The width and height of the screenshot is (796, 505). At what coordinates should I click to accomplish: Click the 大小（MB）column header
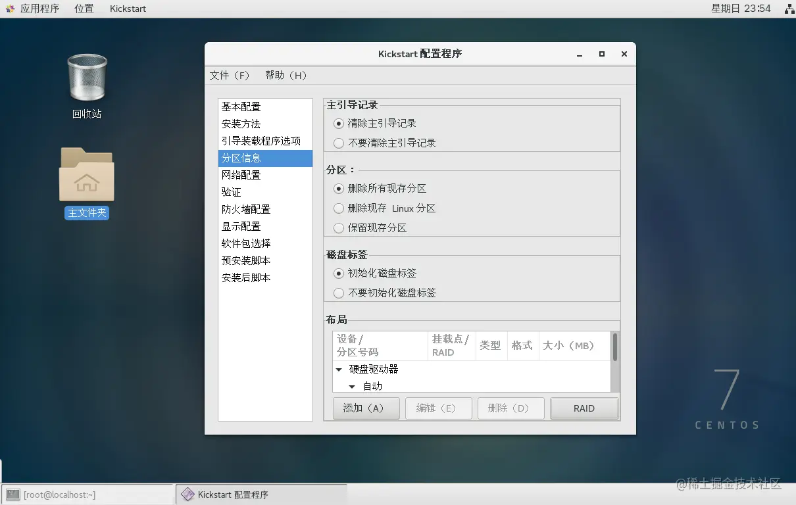[574, 346]
